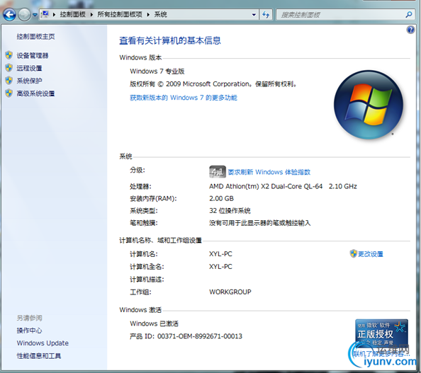421x373 pixels.
Task: Open Help with the question mark icon
Action: point(410,30)
